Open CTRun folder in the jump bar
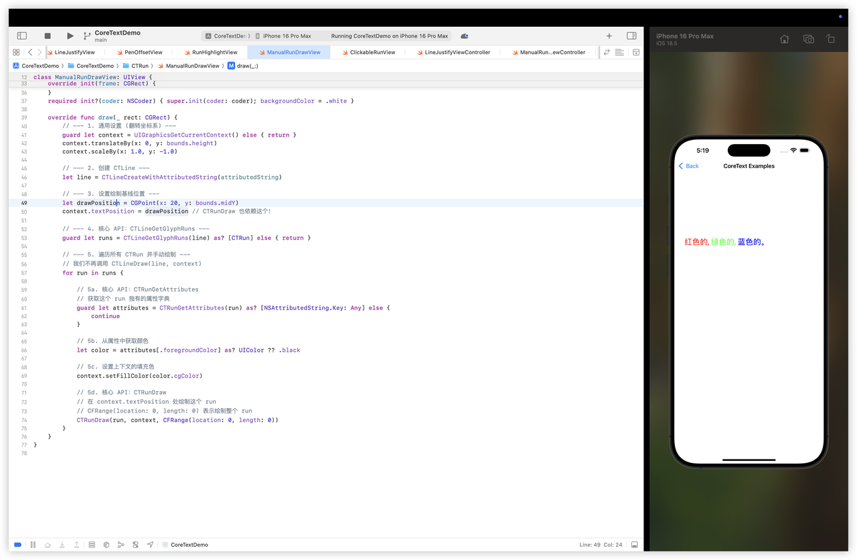The width and height of the screenshot is (857, 560). point(135,66)
